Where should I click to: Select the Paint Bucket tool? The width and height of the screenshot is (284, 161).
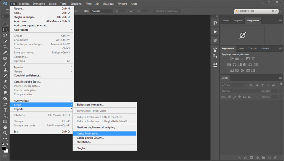point(5,87)
